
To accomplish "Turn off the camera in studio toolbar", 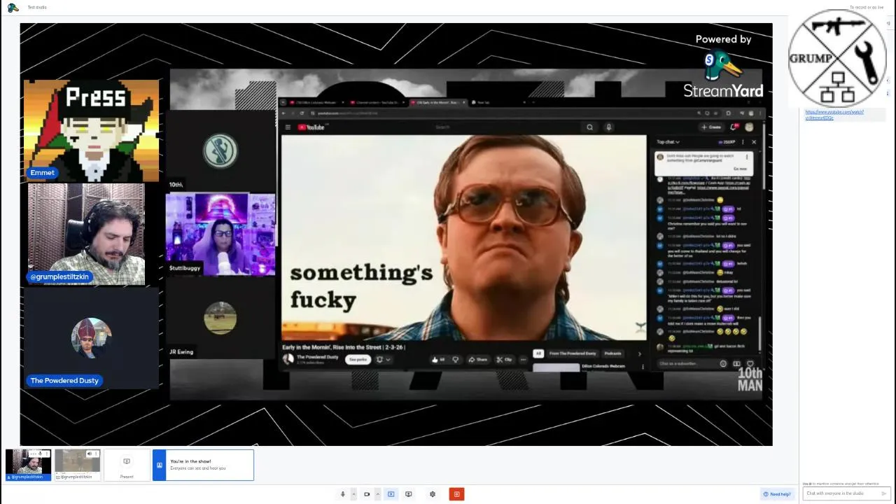I will [x=367, y=494].
